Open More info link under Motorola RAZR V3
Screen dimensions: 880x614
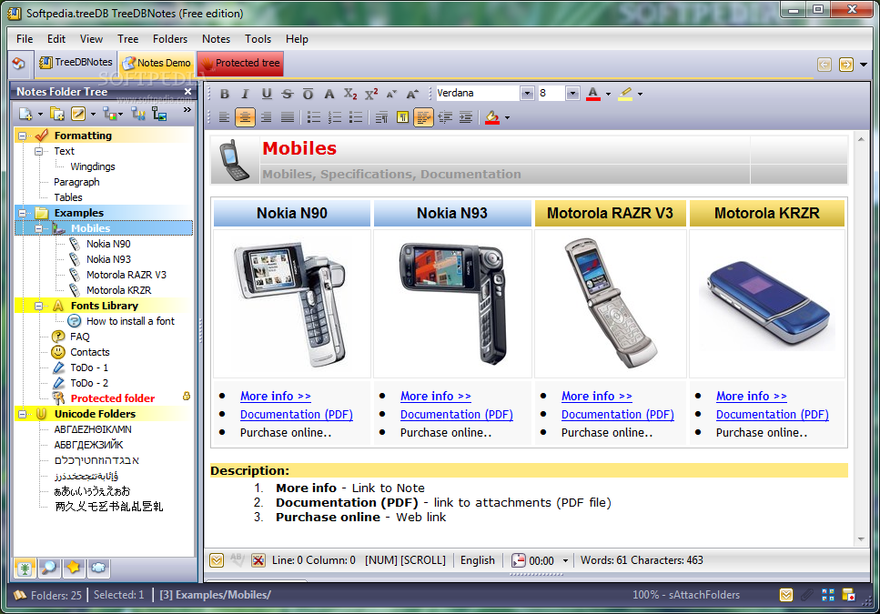point(597,396)
